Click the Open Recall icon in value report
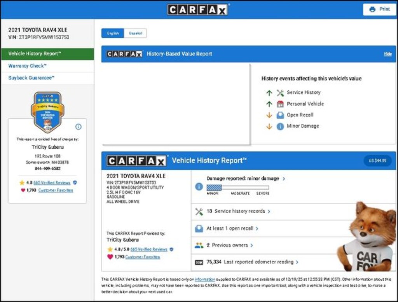This screenshot has width=398, height=302. click(x=280, y=115)
